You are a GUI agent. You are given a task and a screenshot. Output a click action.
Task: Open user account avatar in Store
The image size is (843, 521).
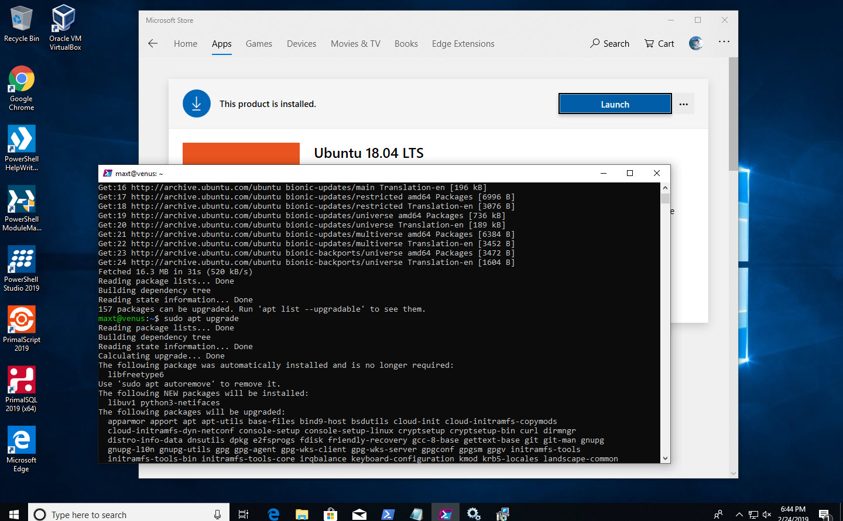pos(695,43)
